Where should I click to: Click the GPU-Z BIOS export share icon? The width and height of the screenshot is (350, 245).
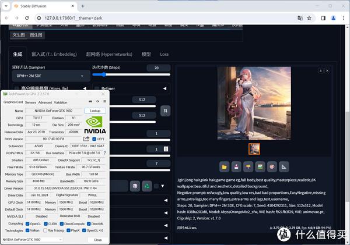(86, 139)
